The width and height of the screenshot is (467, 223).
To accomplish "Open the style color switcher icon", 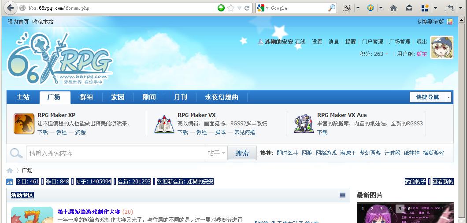I will pyautogui.click(x=450, y=22).
